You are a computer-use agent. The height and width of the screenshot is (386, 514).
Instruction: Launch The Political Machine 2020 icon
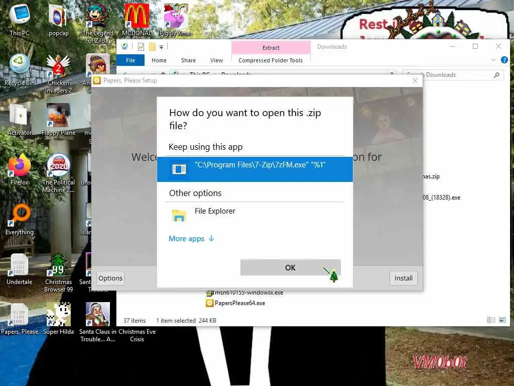(x=58, y=173)
